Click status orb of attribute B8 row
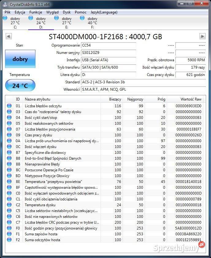The height and width of the screenshot is (258, 211). tap(9, 158)
